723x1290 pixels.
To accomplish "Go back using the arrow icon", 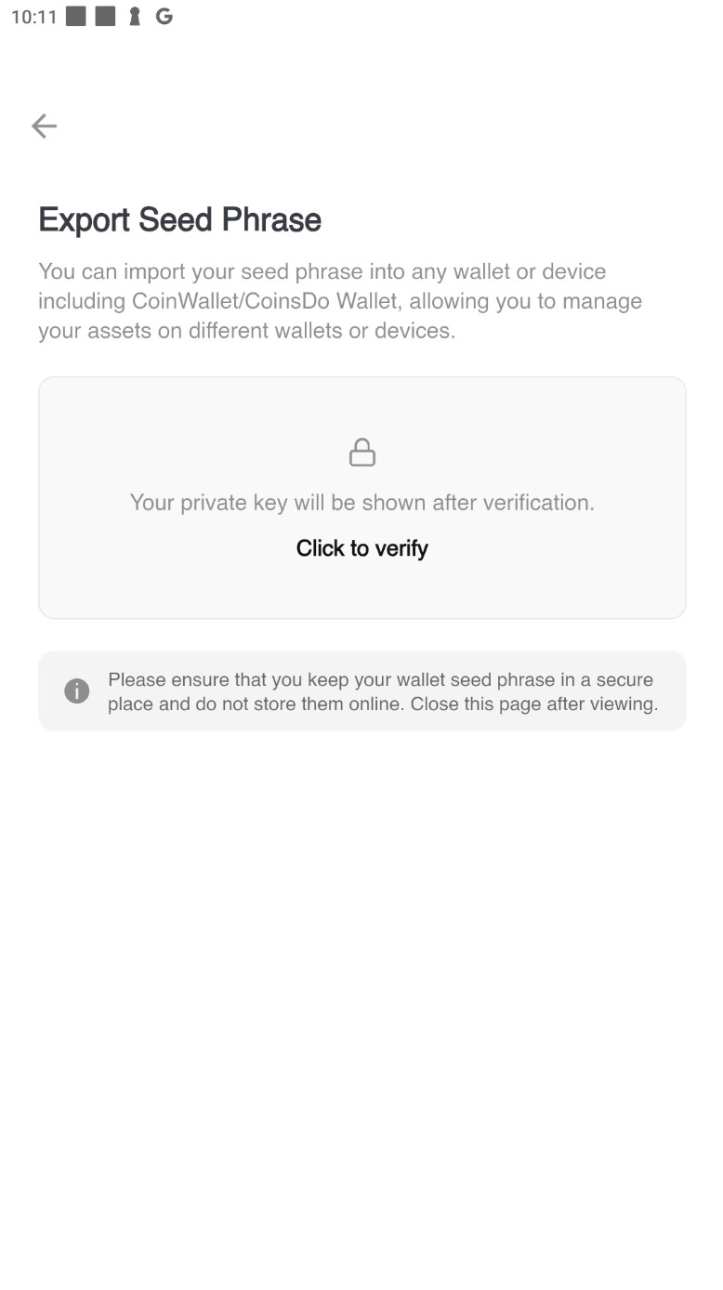I will pos(44,126).
